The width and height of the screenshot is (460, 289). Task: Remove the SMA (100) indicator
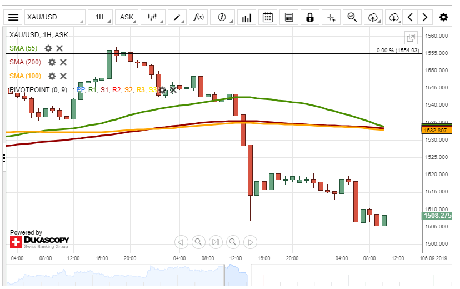(63, 76)
